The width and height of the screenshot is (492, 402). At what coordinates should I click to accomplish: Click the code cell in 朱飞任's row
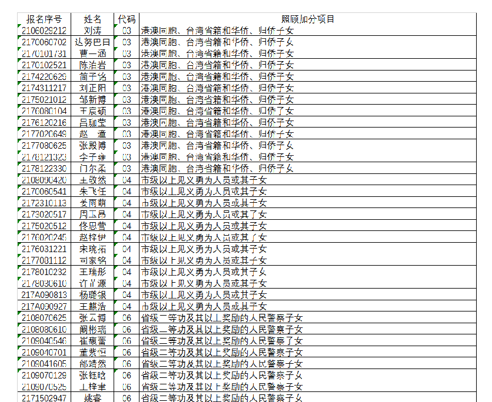pos(126,191)
